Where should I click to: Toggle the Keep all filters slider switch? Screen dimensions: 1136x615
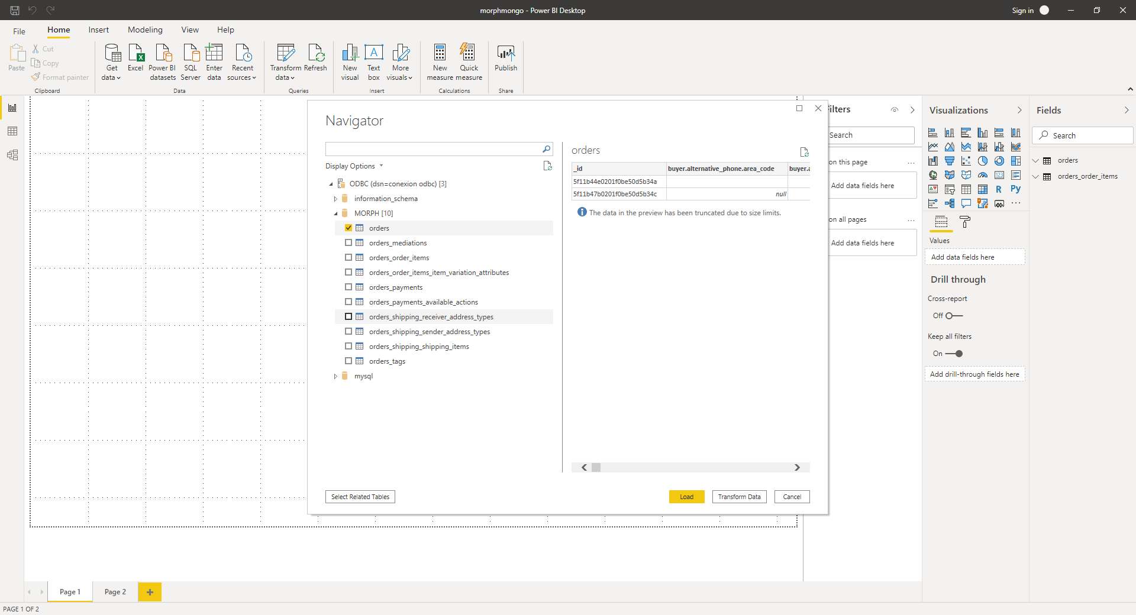(954, 354)
